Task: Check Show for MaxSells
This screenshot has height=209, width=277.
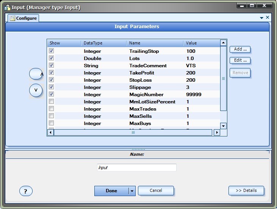Action: point(52,116)
